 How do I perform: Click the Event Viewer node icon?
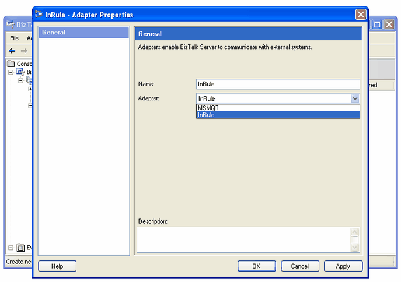(x=20, y=248)
